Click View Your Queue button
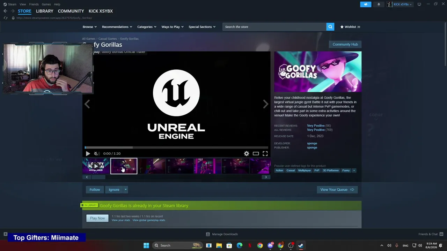This screenshot has width=447, height=251. [x=337, y=190]
